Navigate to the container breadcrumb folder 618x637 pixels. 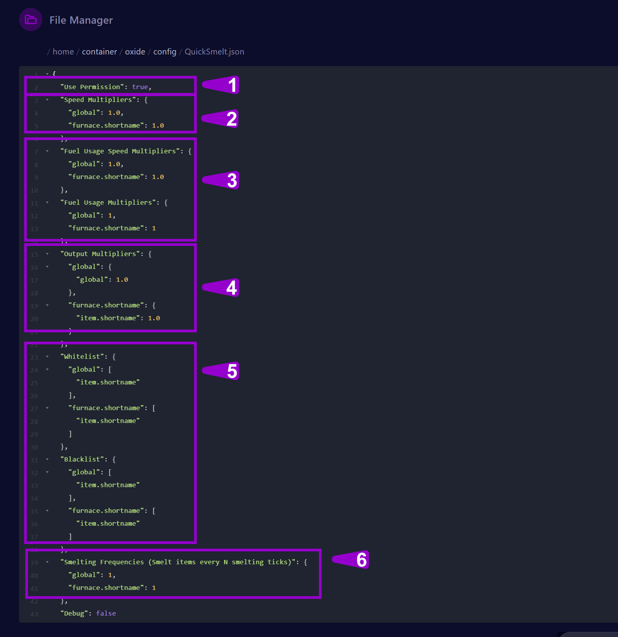coord(99,52)
